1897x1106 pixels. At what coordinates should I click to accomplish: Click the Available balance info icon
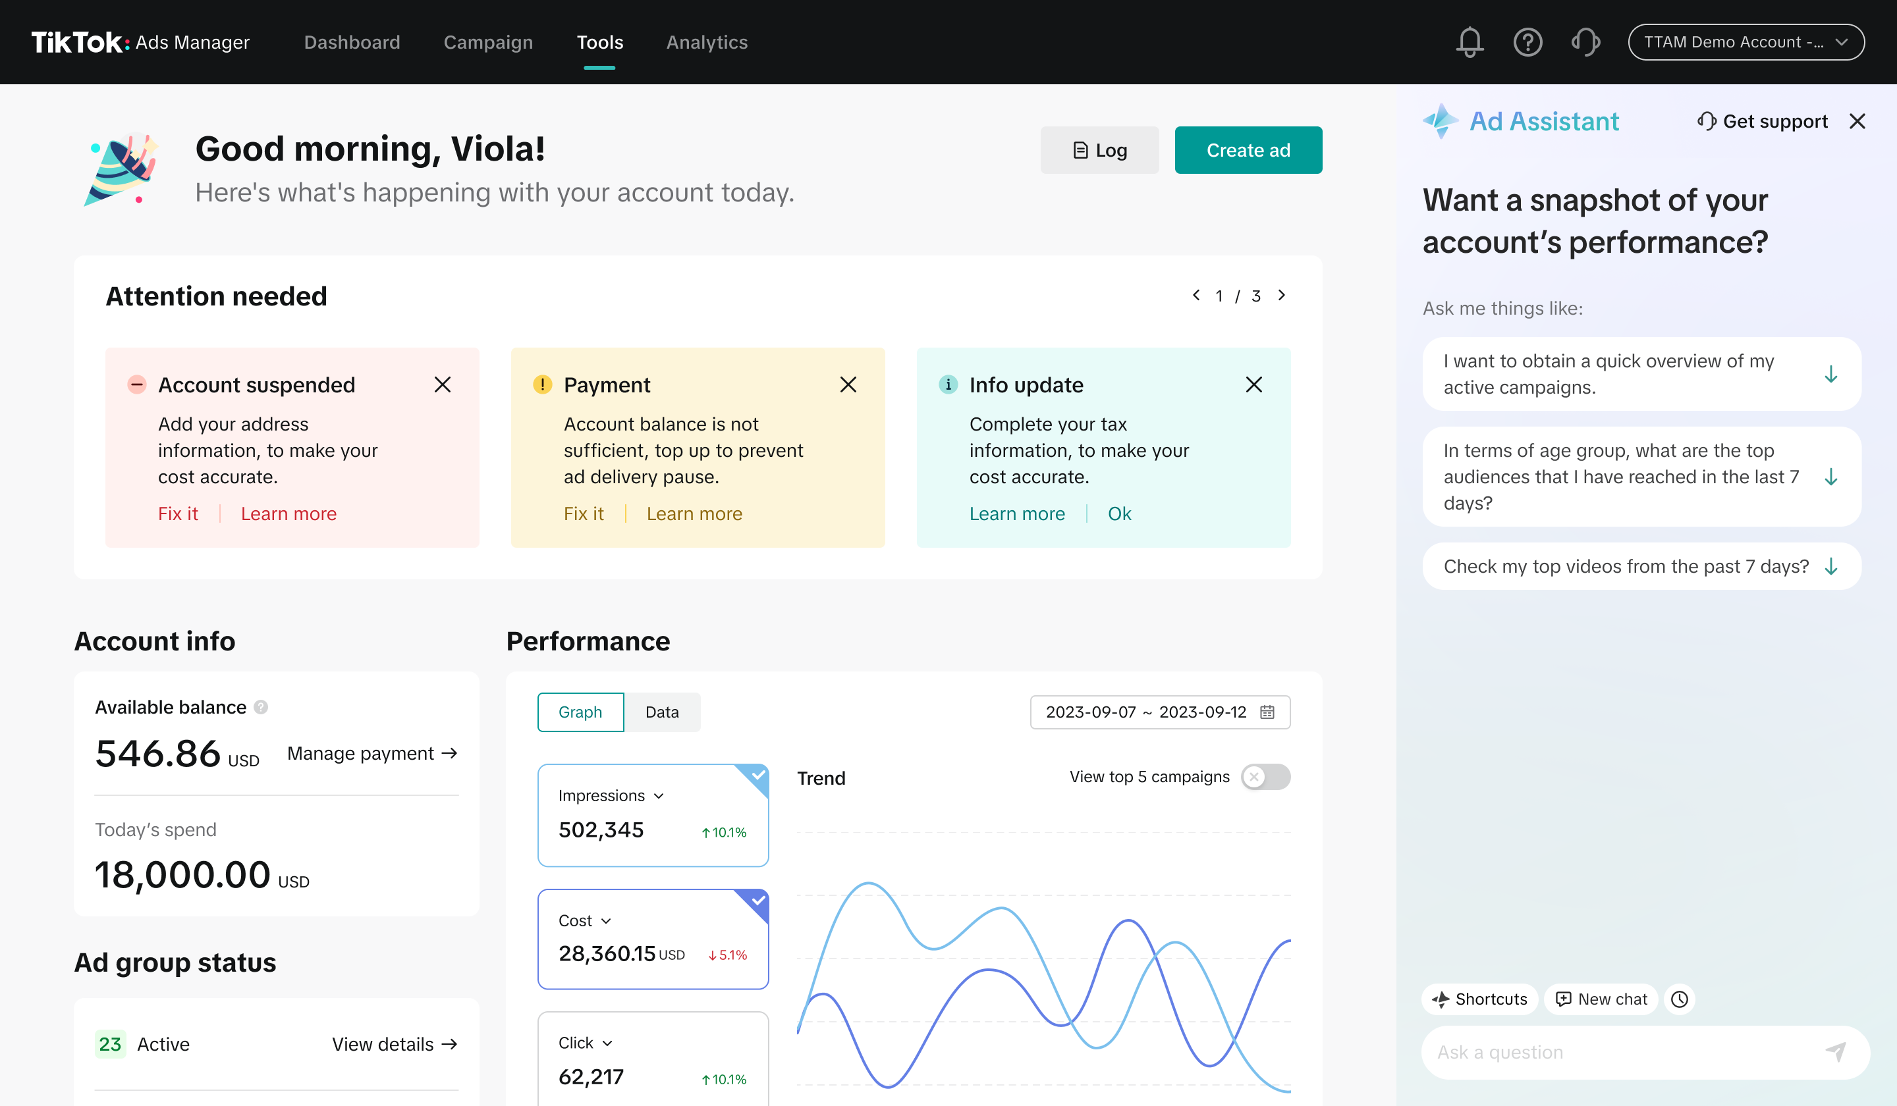click(260, 707)
